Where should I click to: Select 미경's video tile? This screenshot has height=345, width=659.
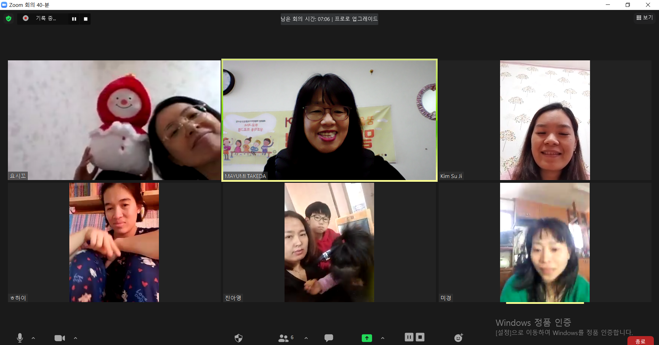point(545,242)
